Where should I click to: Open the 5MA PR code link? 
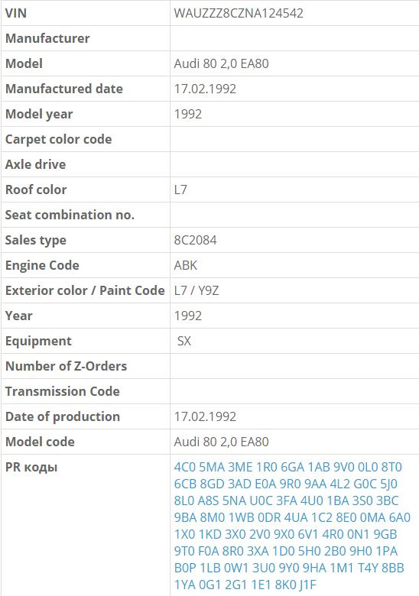pos(212,467)
